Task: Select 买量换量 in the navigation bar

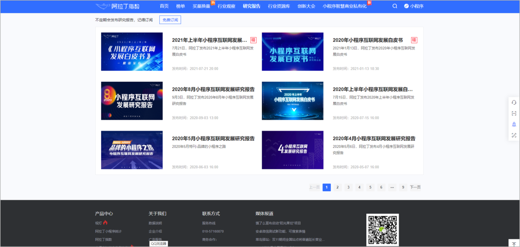Action: click(201, 6)
